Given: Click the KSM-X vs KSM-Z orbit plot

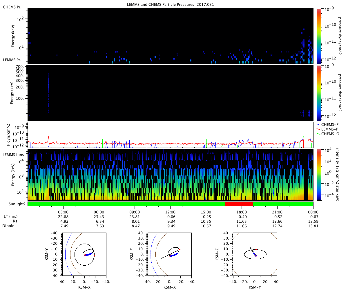Looking at the screenshot, I should pos(169,254).
